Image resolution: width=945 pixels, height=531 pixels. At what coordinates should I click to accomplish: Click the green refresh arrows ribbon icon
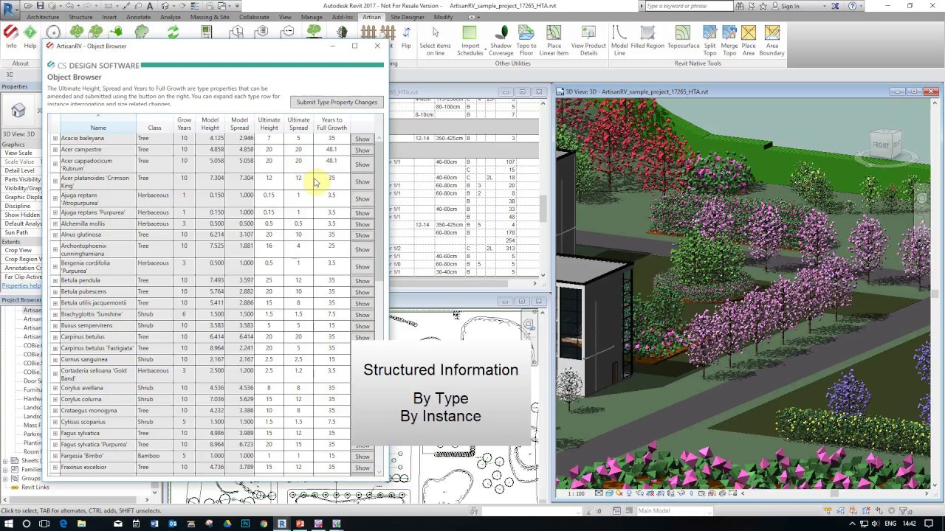(x=173, y=32)
